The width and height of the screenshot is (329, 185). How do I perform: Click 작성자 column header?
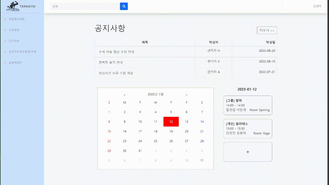[x=214, y=42]
